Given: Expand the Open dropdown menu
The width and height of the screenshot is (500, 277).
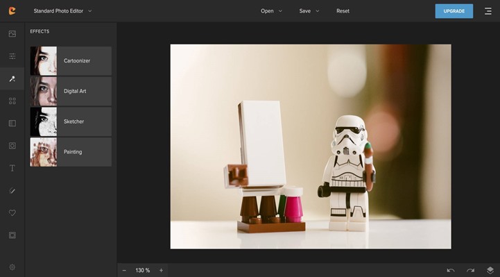Looking at the screenshot, I should pos(271,11).
